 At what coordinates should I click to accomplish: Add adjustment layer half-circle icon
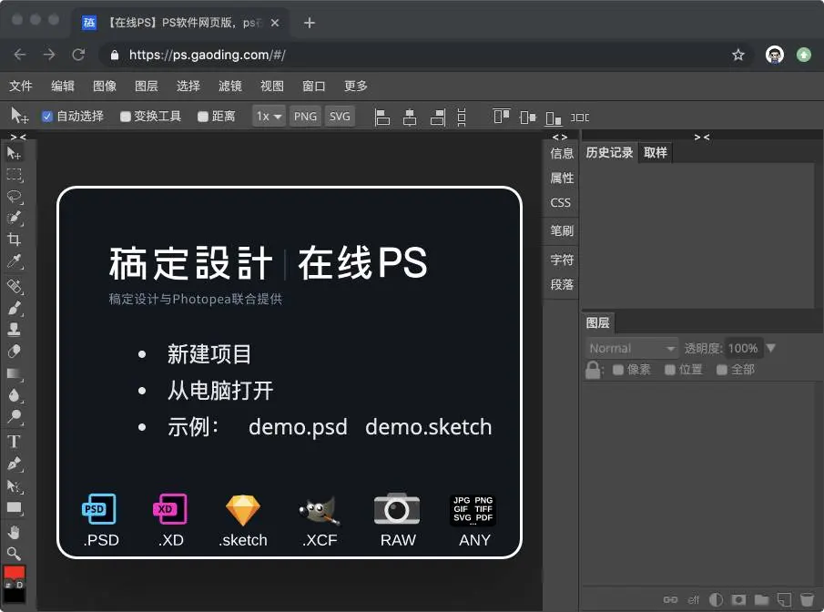[716, 599]
